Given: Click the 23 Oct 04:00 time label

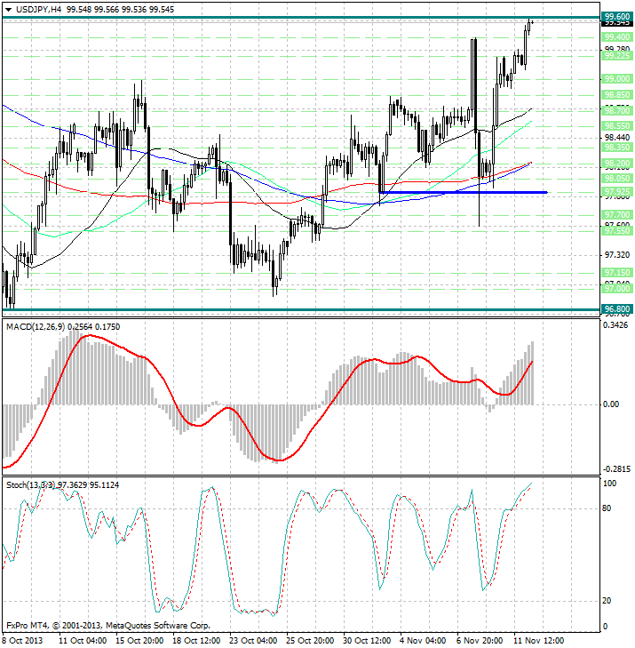Looking at the screenshot, I should 253,641.
